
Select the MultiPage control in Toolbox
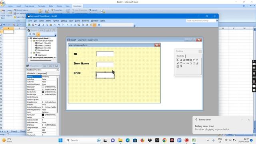pos(190,63)
